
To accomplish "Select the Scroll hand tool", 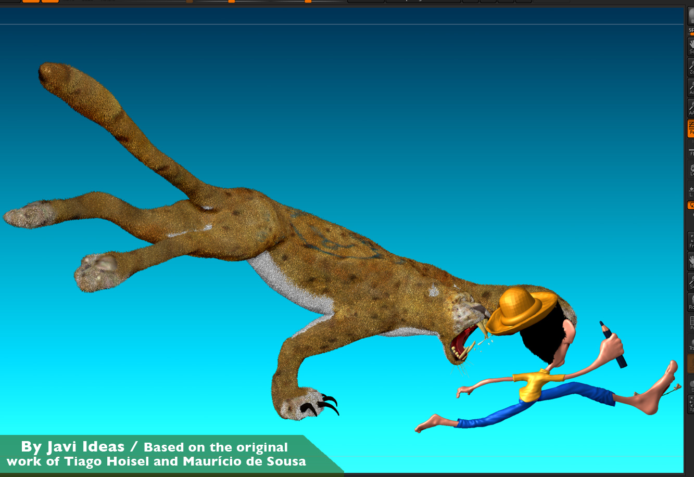I will click(691, 46).
